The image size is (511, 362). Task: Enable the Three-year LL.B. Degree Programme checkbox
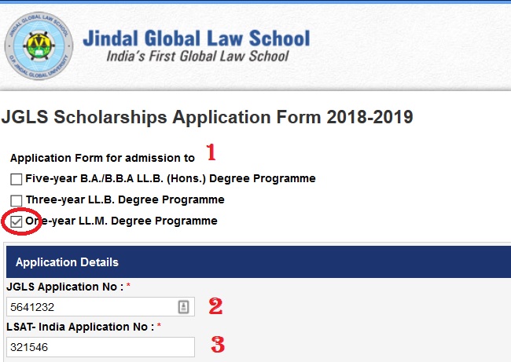(x=17, y=200)
